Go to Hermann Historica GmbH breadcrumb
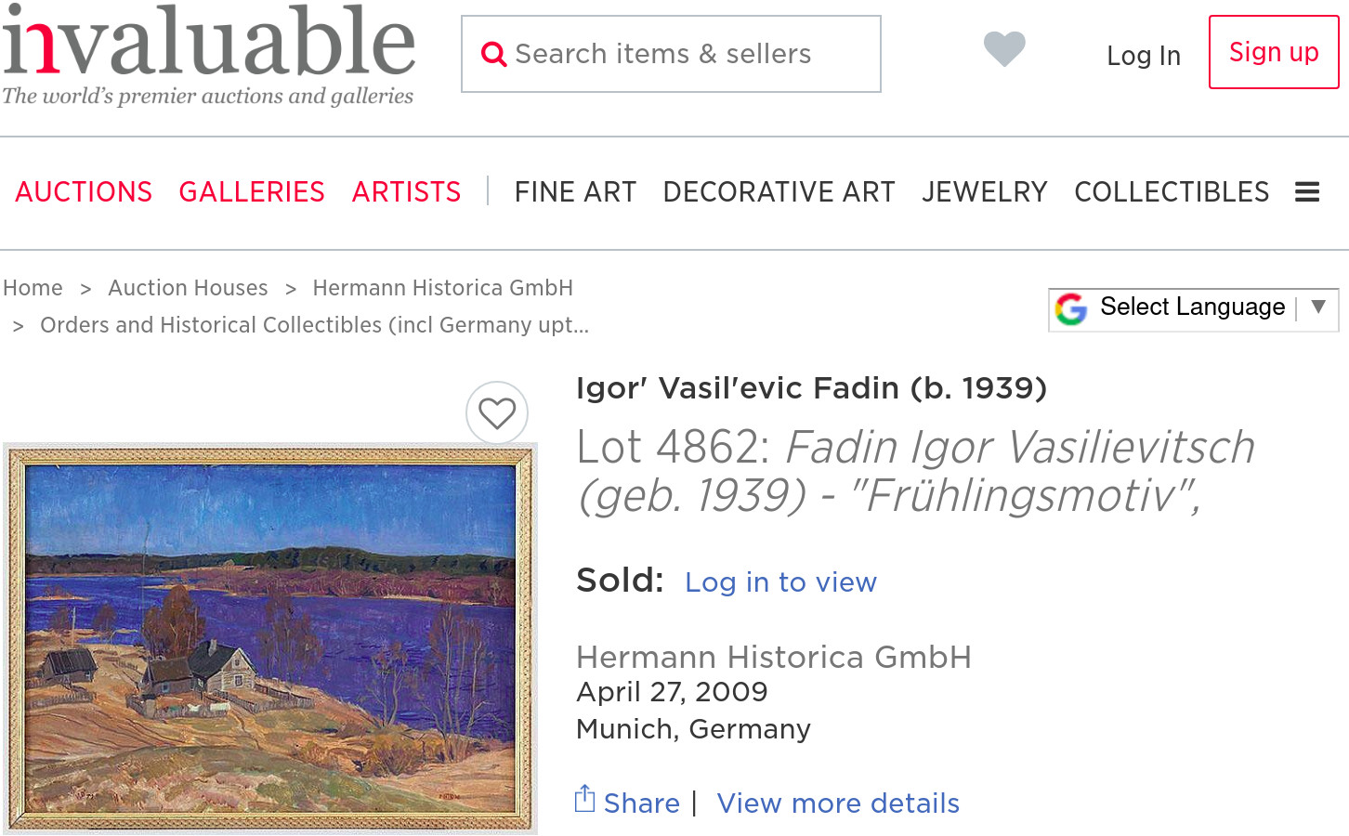The image size is (1349, 836). click(442, 288)
